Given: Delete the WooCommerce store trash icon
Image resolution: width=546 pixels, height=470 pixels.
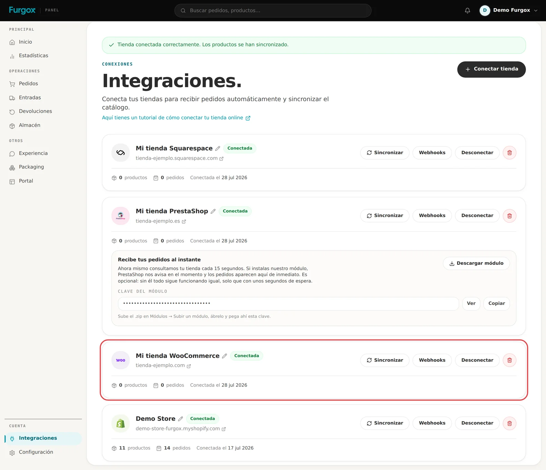Looking at the screenshot, I should coord(509,360).
